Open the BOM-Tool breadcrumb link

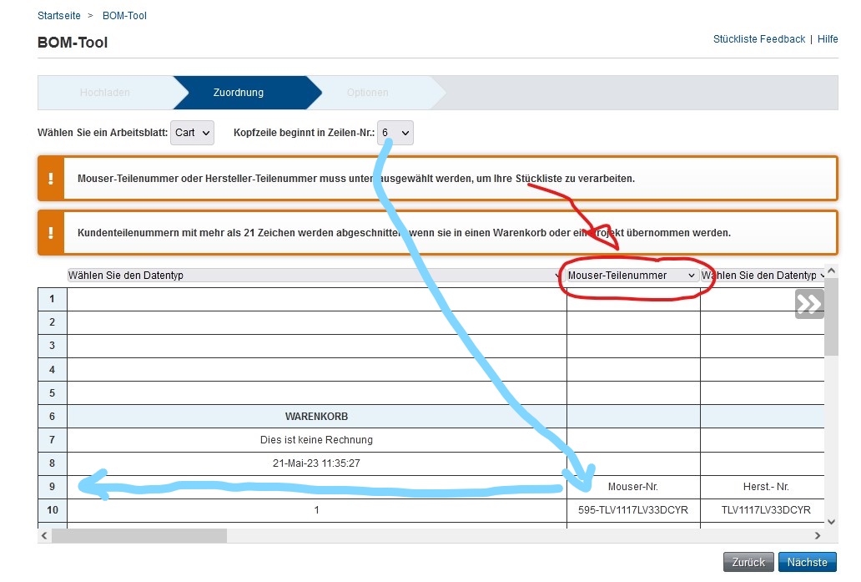coord(124,15)
